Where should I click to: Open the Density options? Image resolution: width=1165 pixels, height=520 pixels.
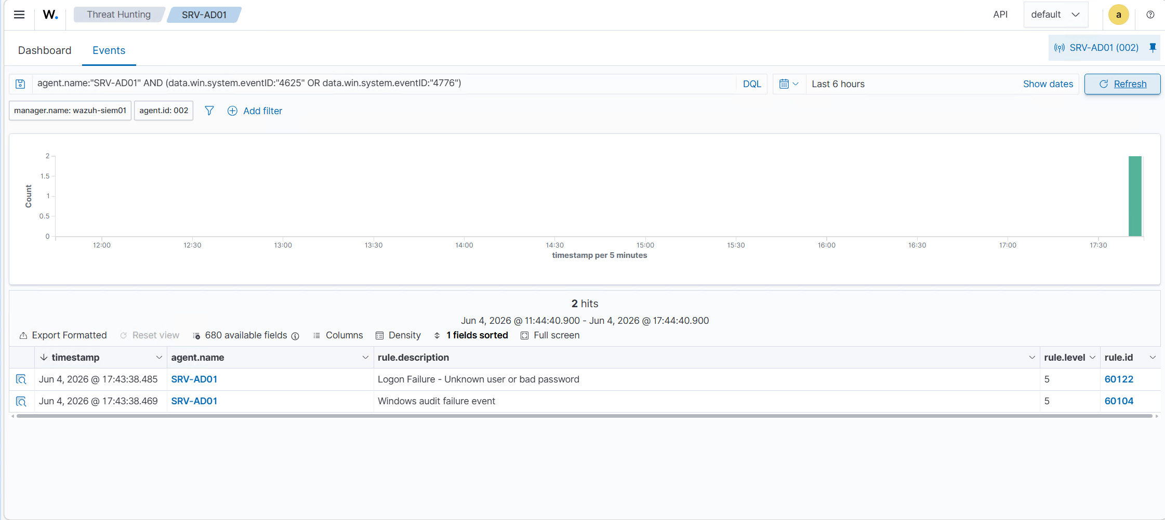(x=398, y=335)
